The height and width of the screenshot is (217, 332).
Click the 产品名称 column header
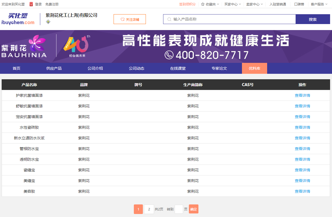click(29, 85)
